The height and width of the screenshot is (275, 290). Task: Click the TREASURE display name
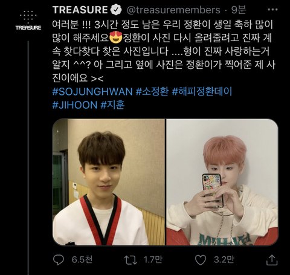tap(80, 10)
